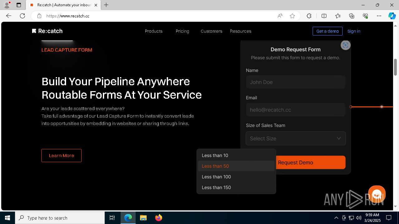The height and width of the screenshot is (224, 399).
Task: Open Copilot sidebar icon
Action: [392, 16]
